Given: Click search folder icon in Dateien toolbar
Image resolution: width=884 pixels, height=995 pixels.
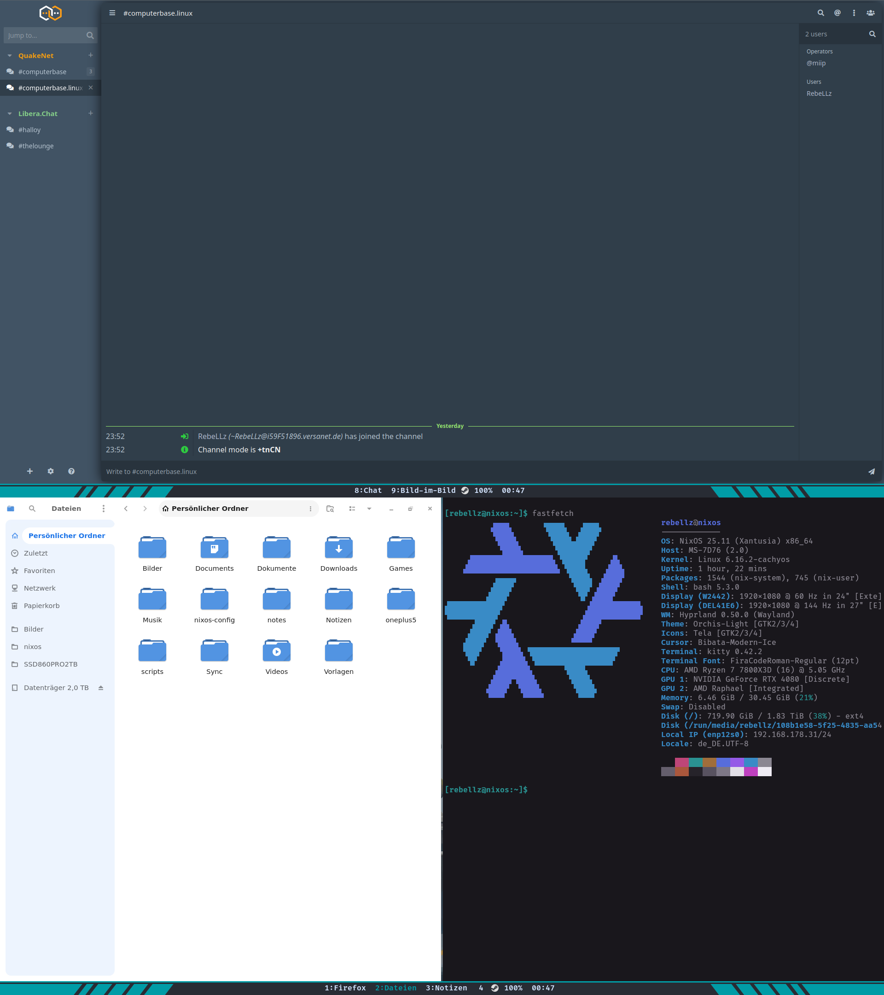Looking at the screenshot, I should pos(330,508).
